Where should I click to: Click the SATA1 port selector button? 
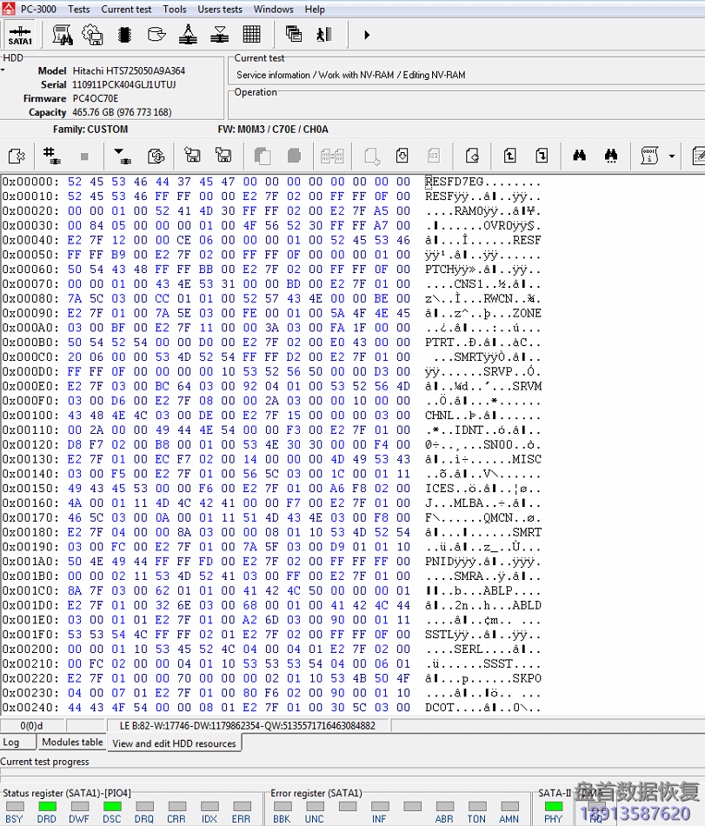19,35
